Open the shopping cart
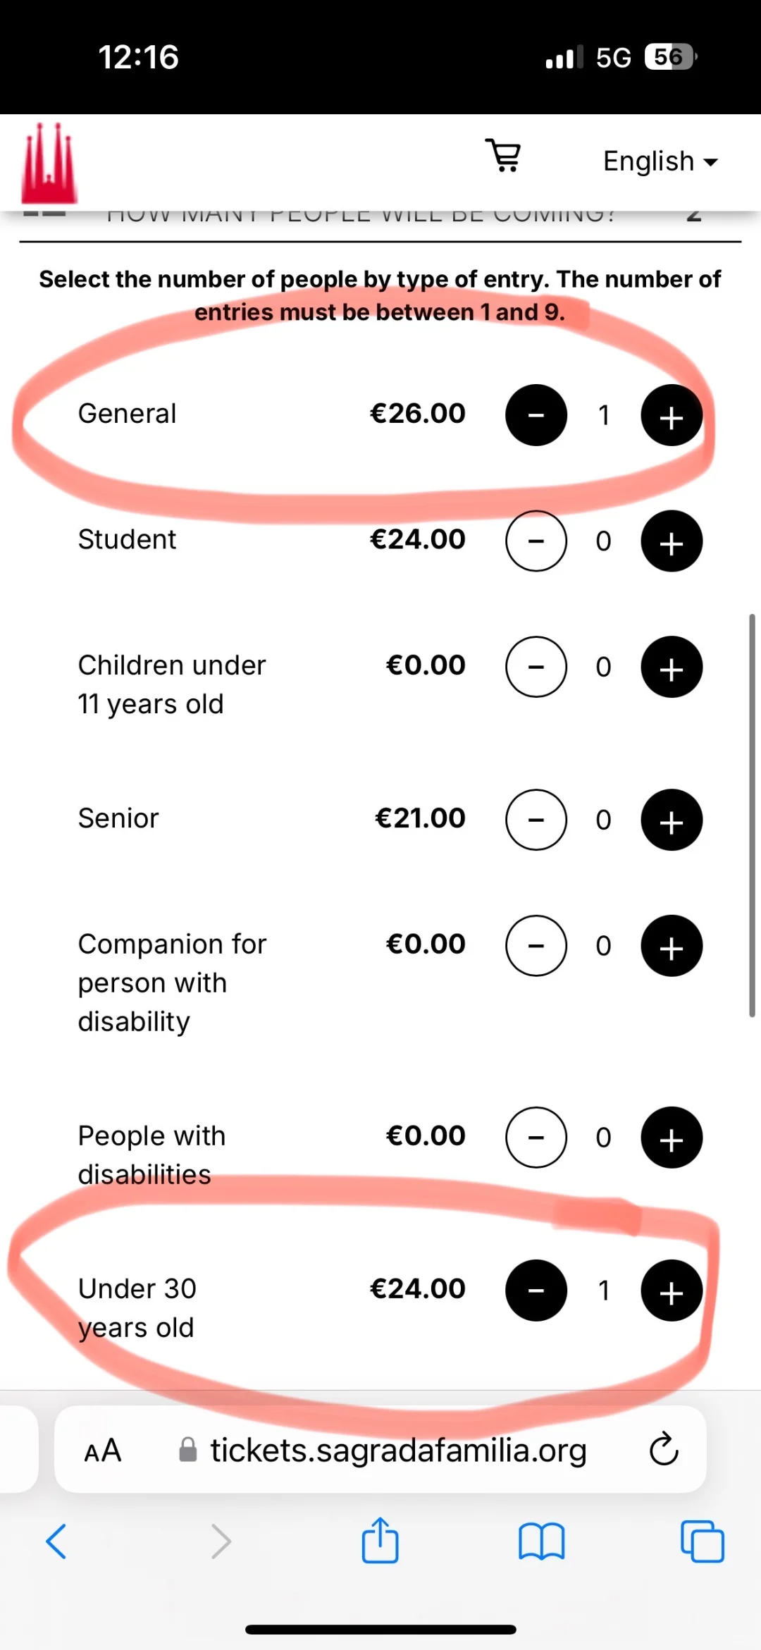Screen dimensions: 761x1650 tap(504, 156)
